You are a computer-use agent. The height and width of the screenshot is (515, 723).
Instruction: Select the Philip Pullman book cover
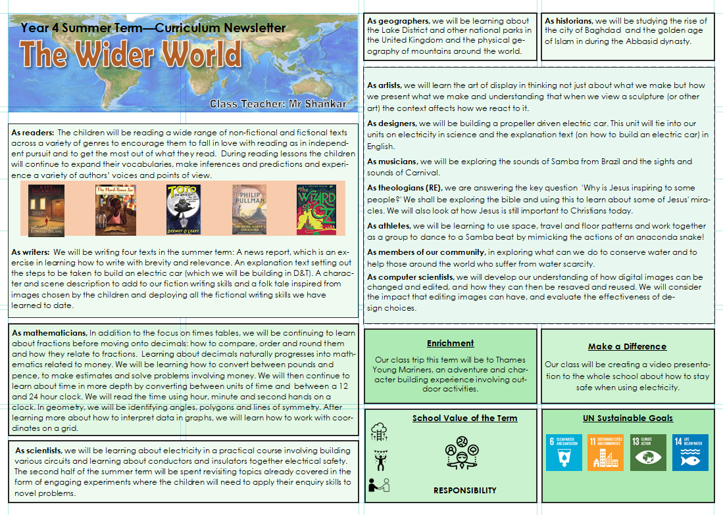[x=249, y=210]
